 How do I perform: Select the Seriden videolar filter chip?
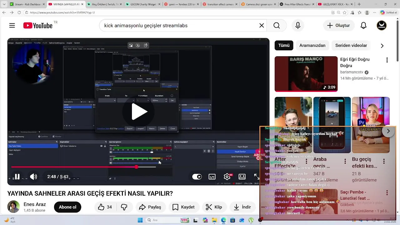coord(351,45)
